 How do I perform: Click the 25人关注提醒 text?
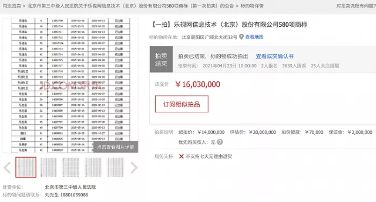pyautogui.click(x=325, y=66)
